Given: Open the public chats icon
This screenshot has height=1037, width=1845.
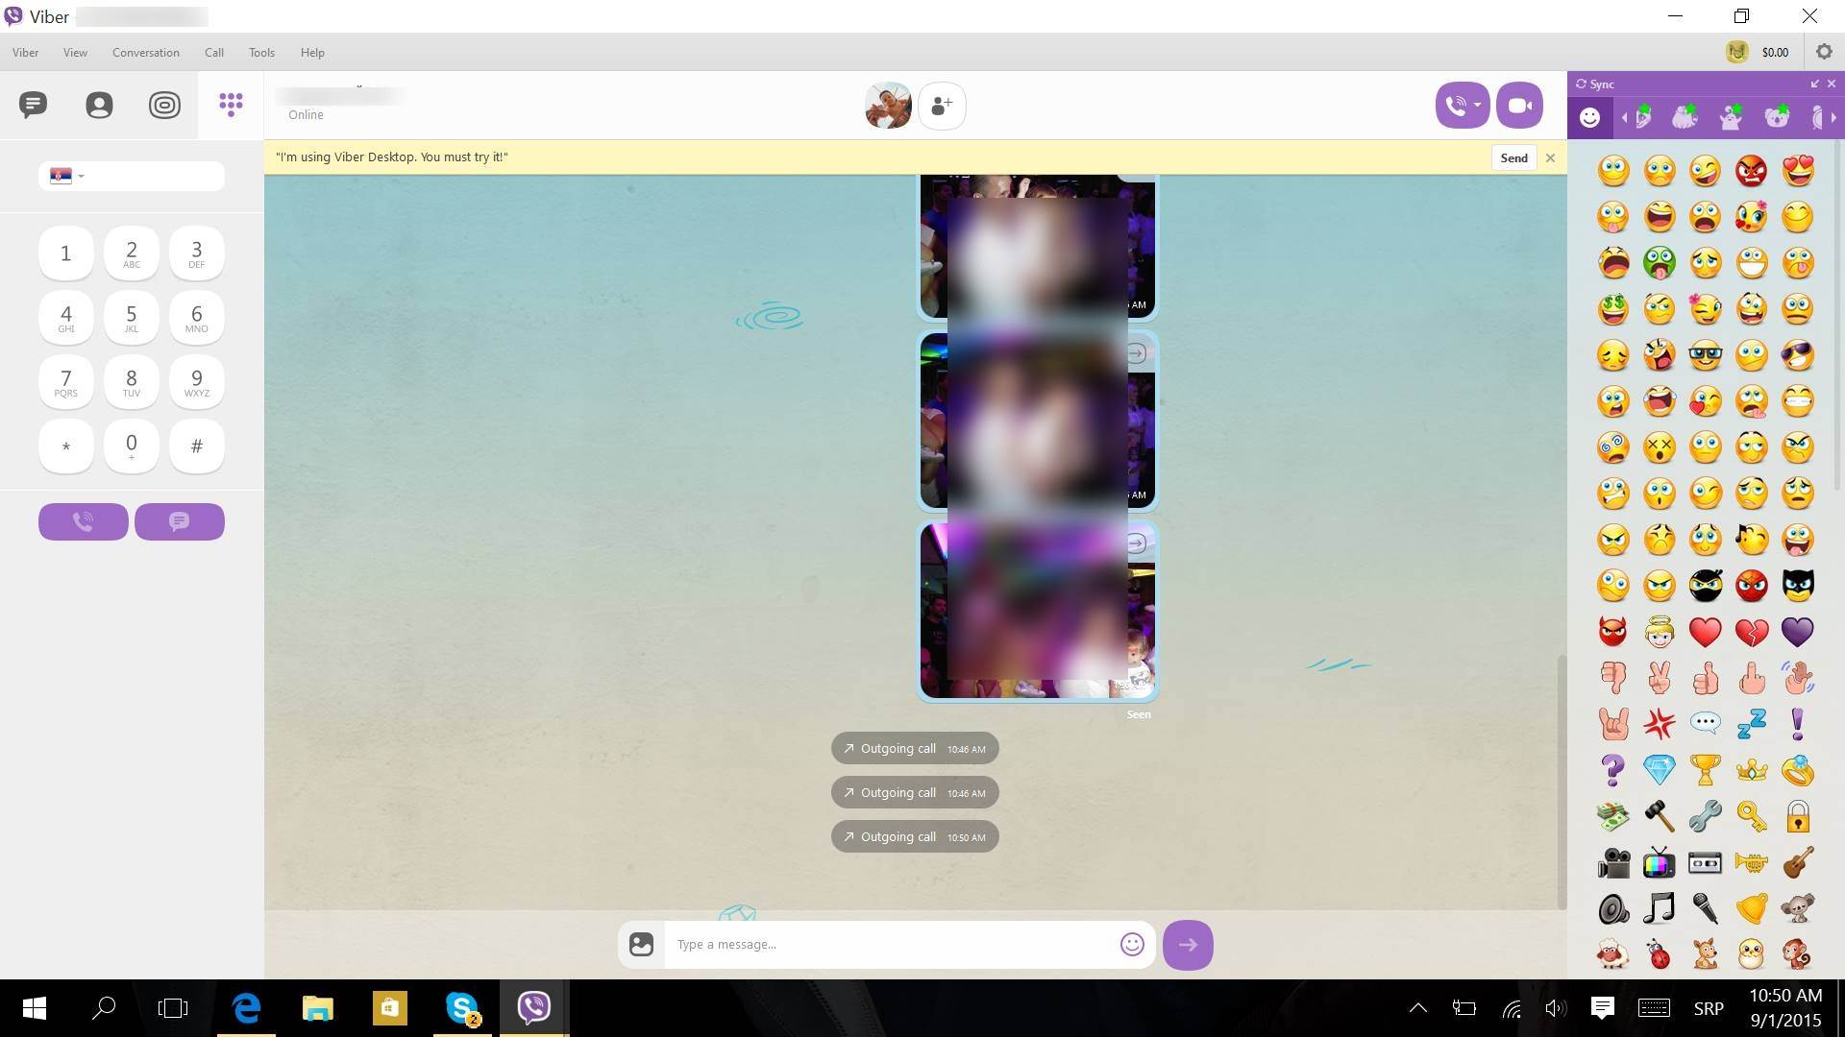Looking at the screenshot, I should 164,105.
